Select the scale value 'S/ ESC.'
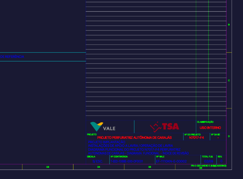243x179 pixels. pos(98,161)
